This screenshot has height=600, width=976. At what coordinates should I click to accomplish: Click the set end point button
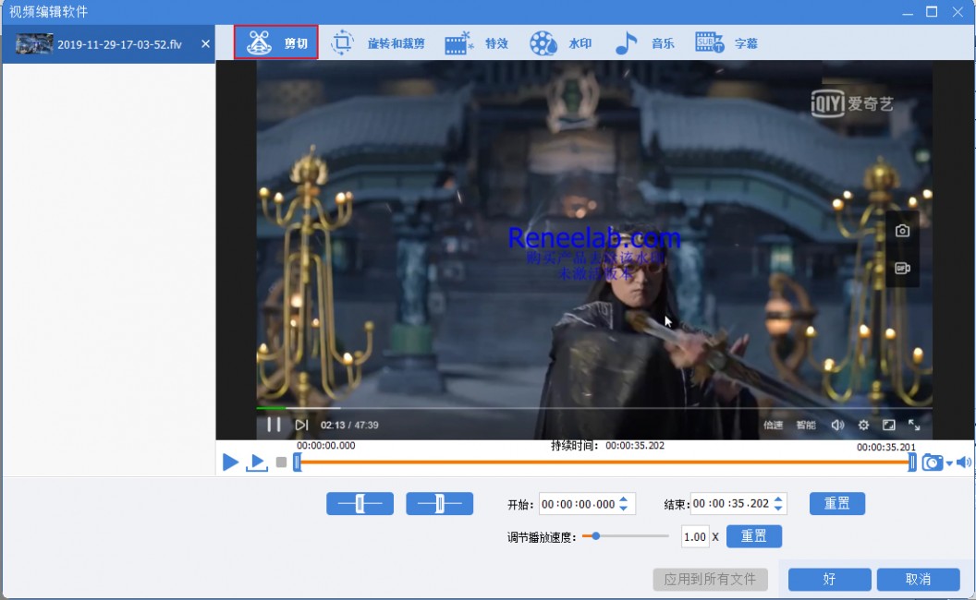(439, 504)
